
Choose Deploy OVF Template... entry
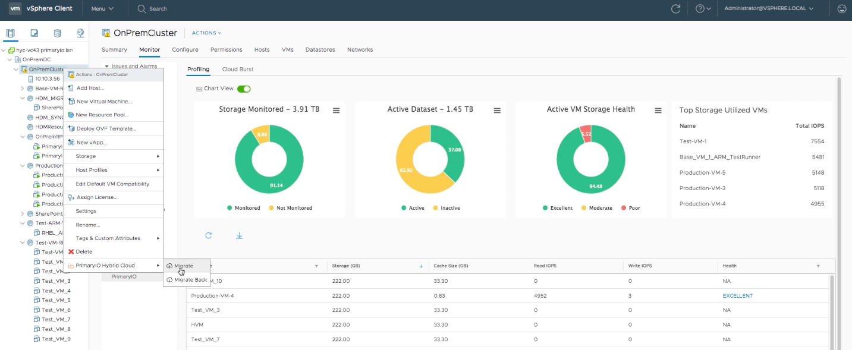114,128
